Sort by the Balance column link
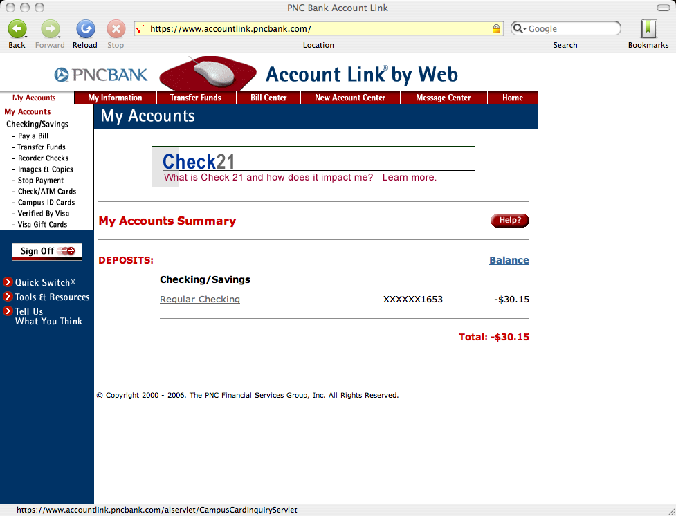The image size is (676, 516). (509, 260)
